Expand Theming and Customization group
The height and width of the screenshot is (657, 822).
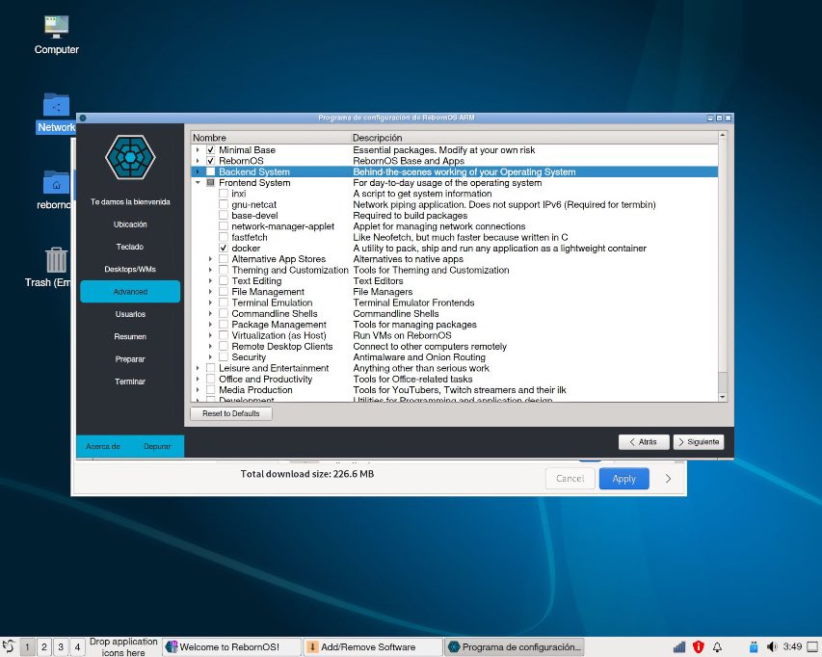click(x=210, y=270)
